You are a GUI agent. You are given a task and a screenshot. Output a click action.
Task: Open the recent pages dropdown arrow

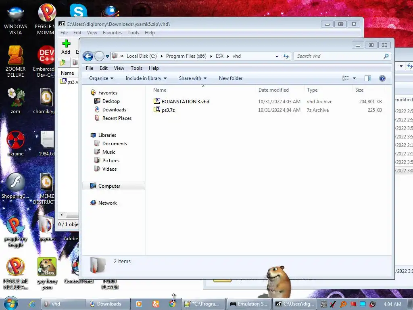click(107, 57)
